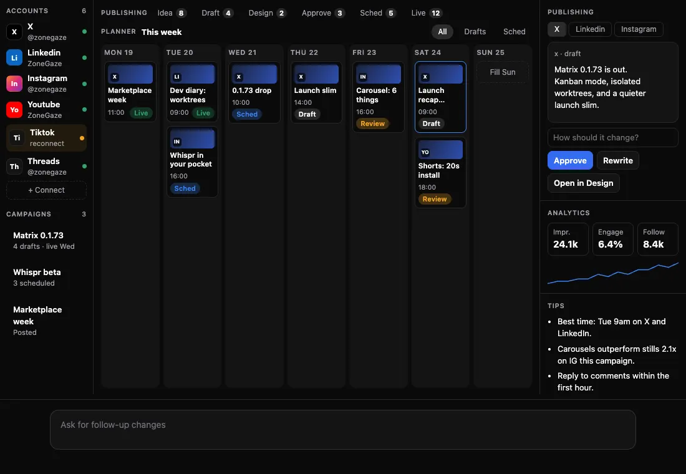Click IN badge on Whispr in your pocket card
This screenshot has width=686, height=474.
(176, 142)
